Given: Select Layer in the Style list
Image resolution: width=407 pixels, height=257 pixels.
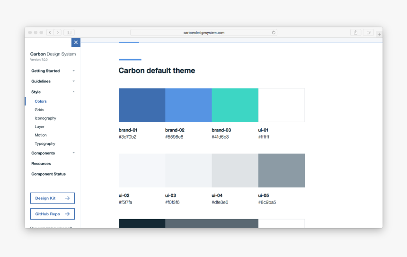Looking at the screenshot, I should pyautogui.click(x=39, y=127).
